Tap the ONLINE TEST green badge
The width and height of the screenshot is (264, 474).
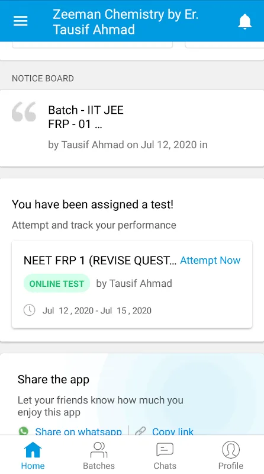point(57,284)
